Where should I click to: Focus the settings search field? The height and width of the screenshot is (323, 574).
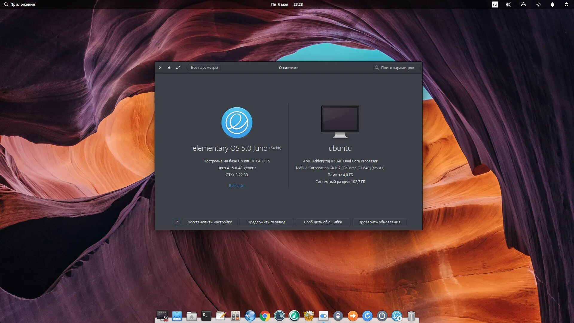tap(397, 68)
